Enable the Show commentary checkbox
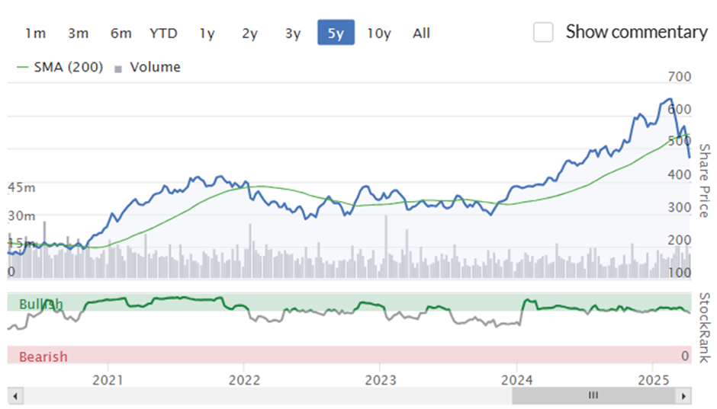This screenshot has height=409, width=717. click(543, 33)
